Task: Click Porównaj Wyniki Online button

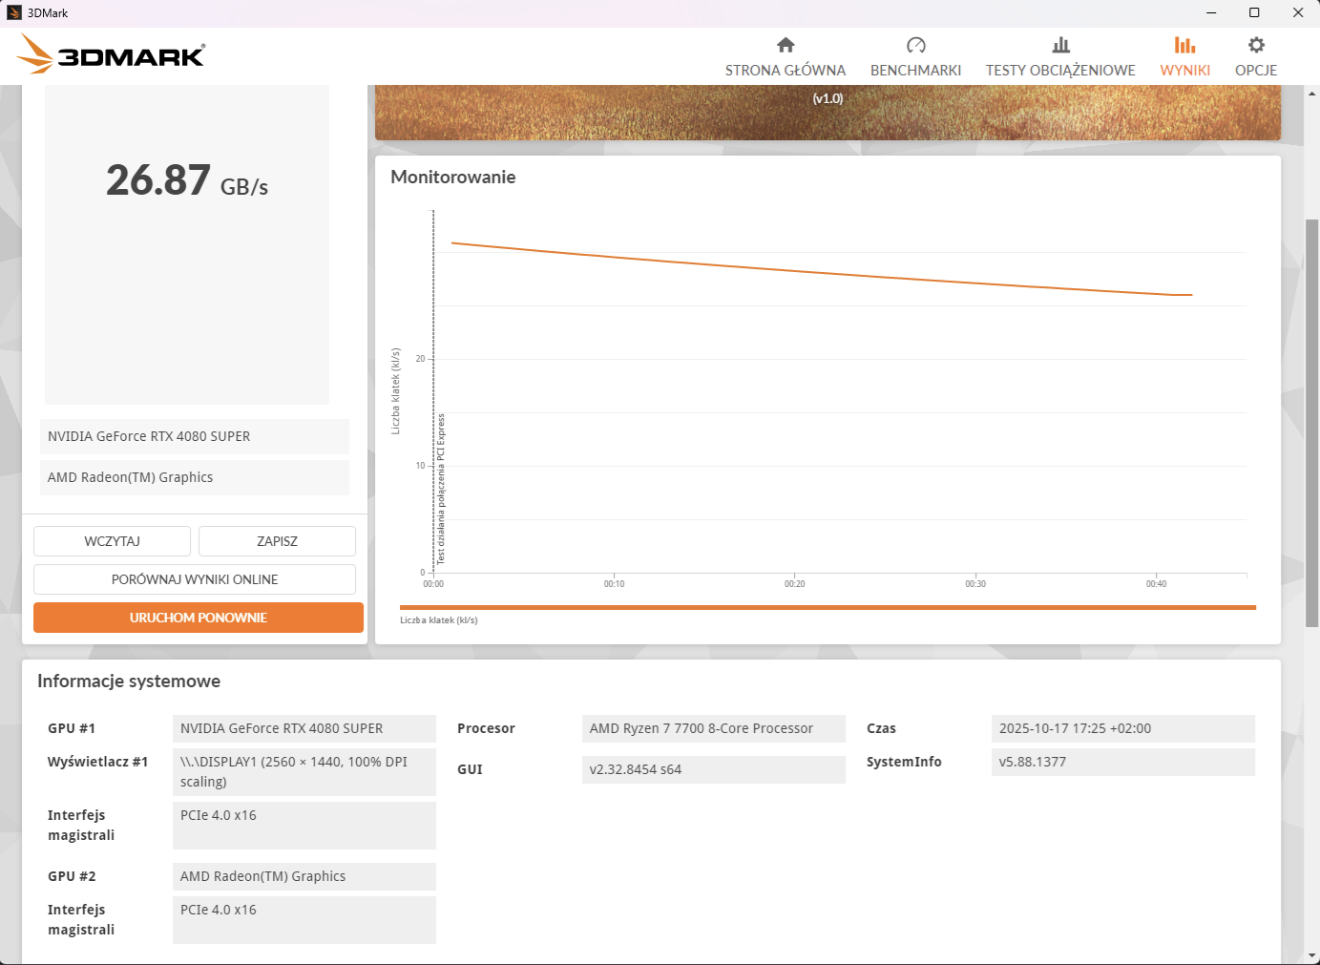Action: point(195,579)
